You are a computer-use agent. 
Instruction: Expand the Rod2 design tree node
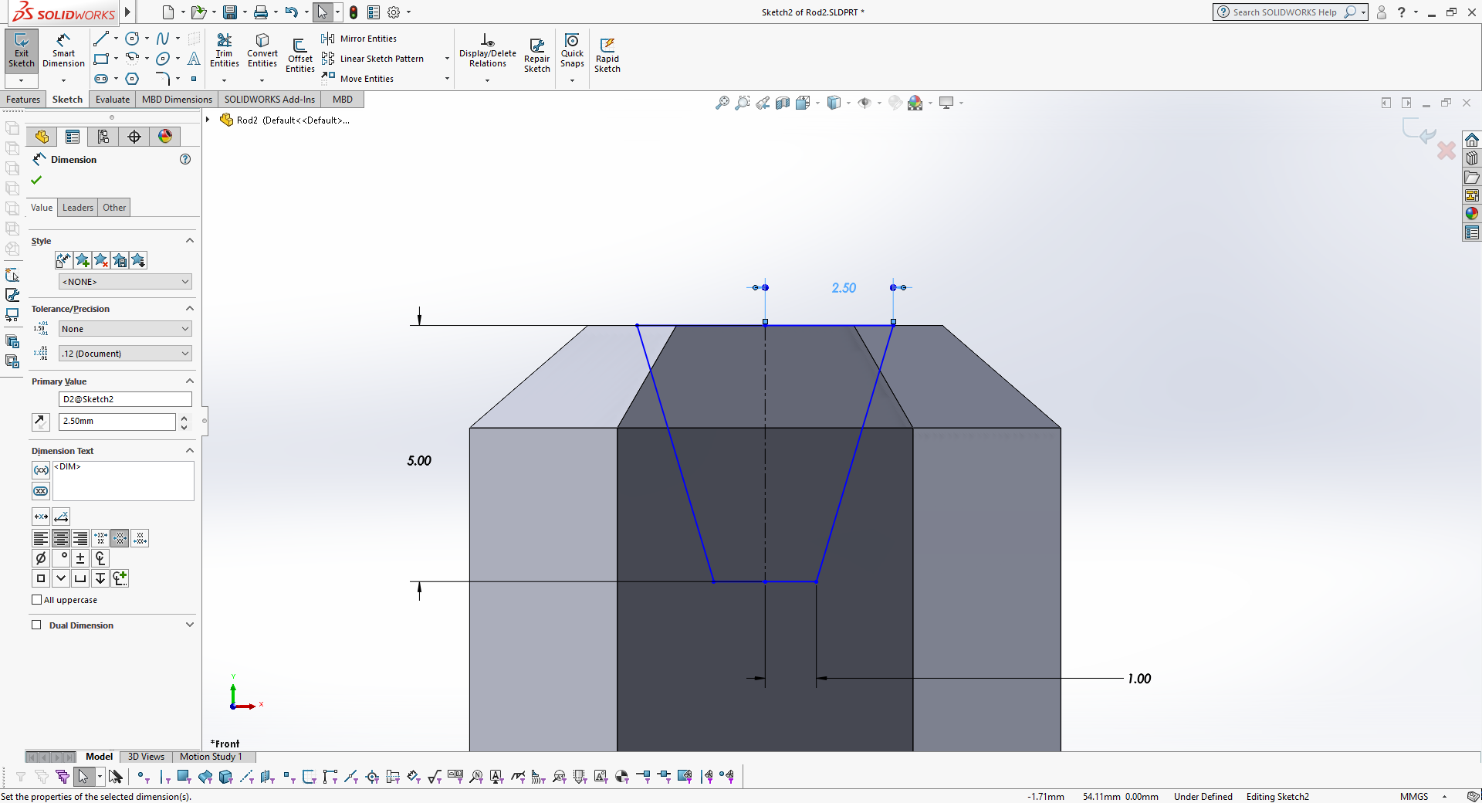point(208,120)
